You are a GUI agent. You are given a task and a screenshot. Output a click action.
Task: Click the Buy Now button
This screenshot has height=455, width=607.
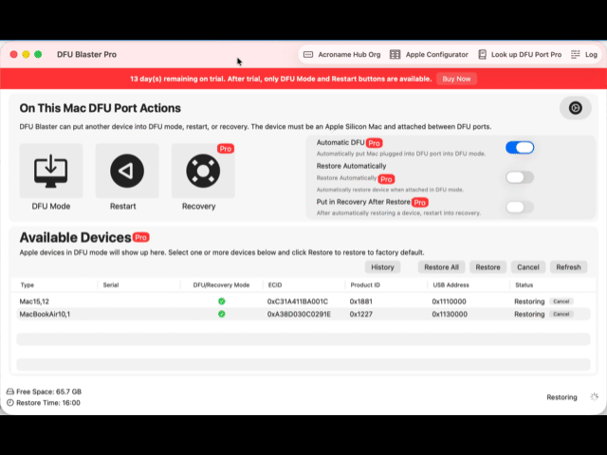[x=457, y=79]
